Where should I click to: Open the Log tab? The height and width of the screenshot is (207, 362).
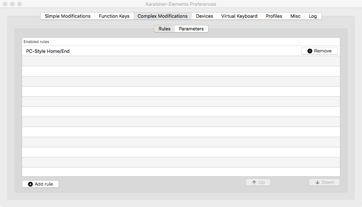pos(313,16)
